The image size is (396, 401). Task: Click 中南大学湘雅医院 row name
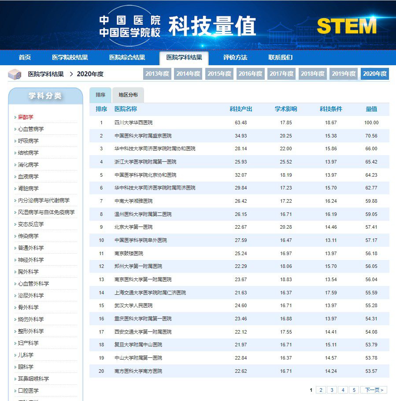click(133, 201)
